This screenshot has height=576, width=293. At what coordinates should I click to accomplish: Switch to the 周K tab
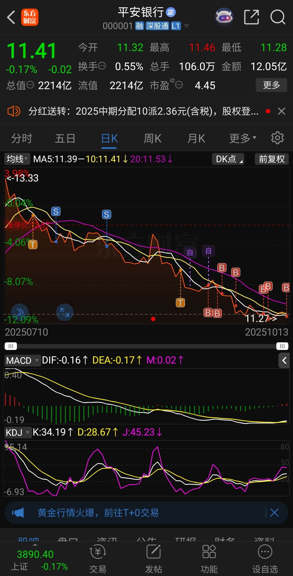point(152,138)
